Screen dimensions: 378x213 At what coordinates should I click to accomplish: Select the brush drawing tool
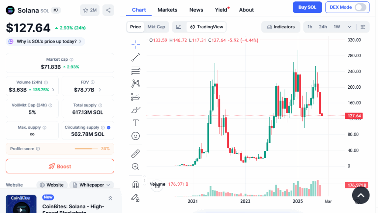(135, 110)
